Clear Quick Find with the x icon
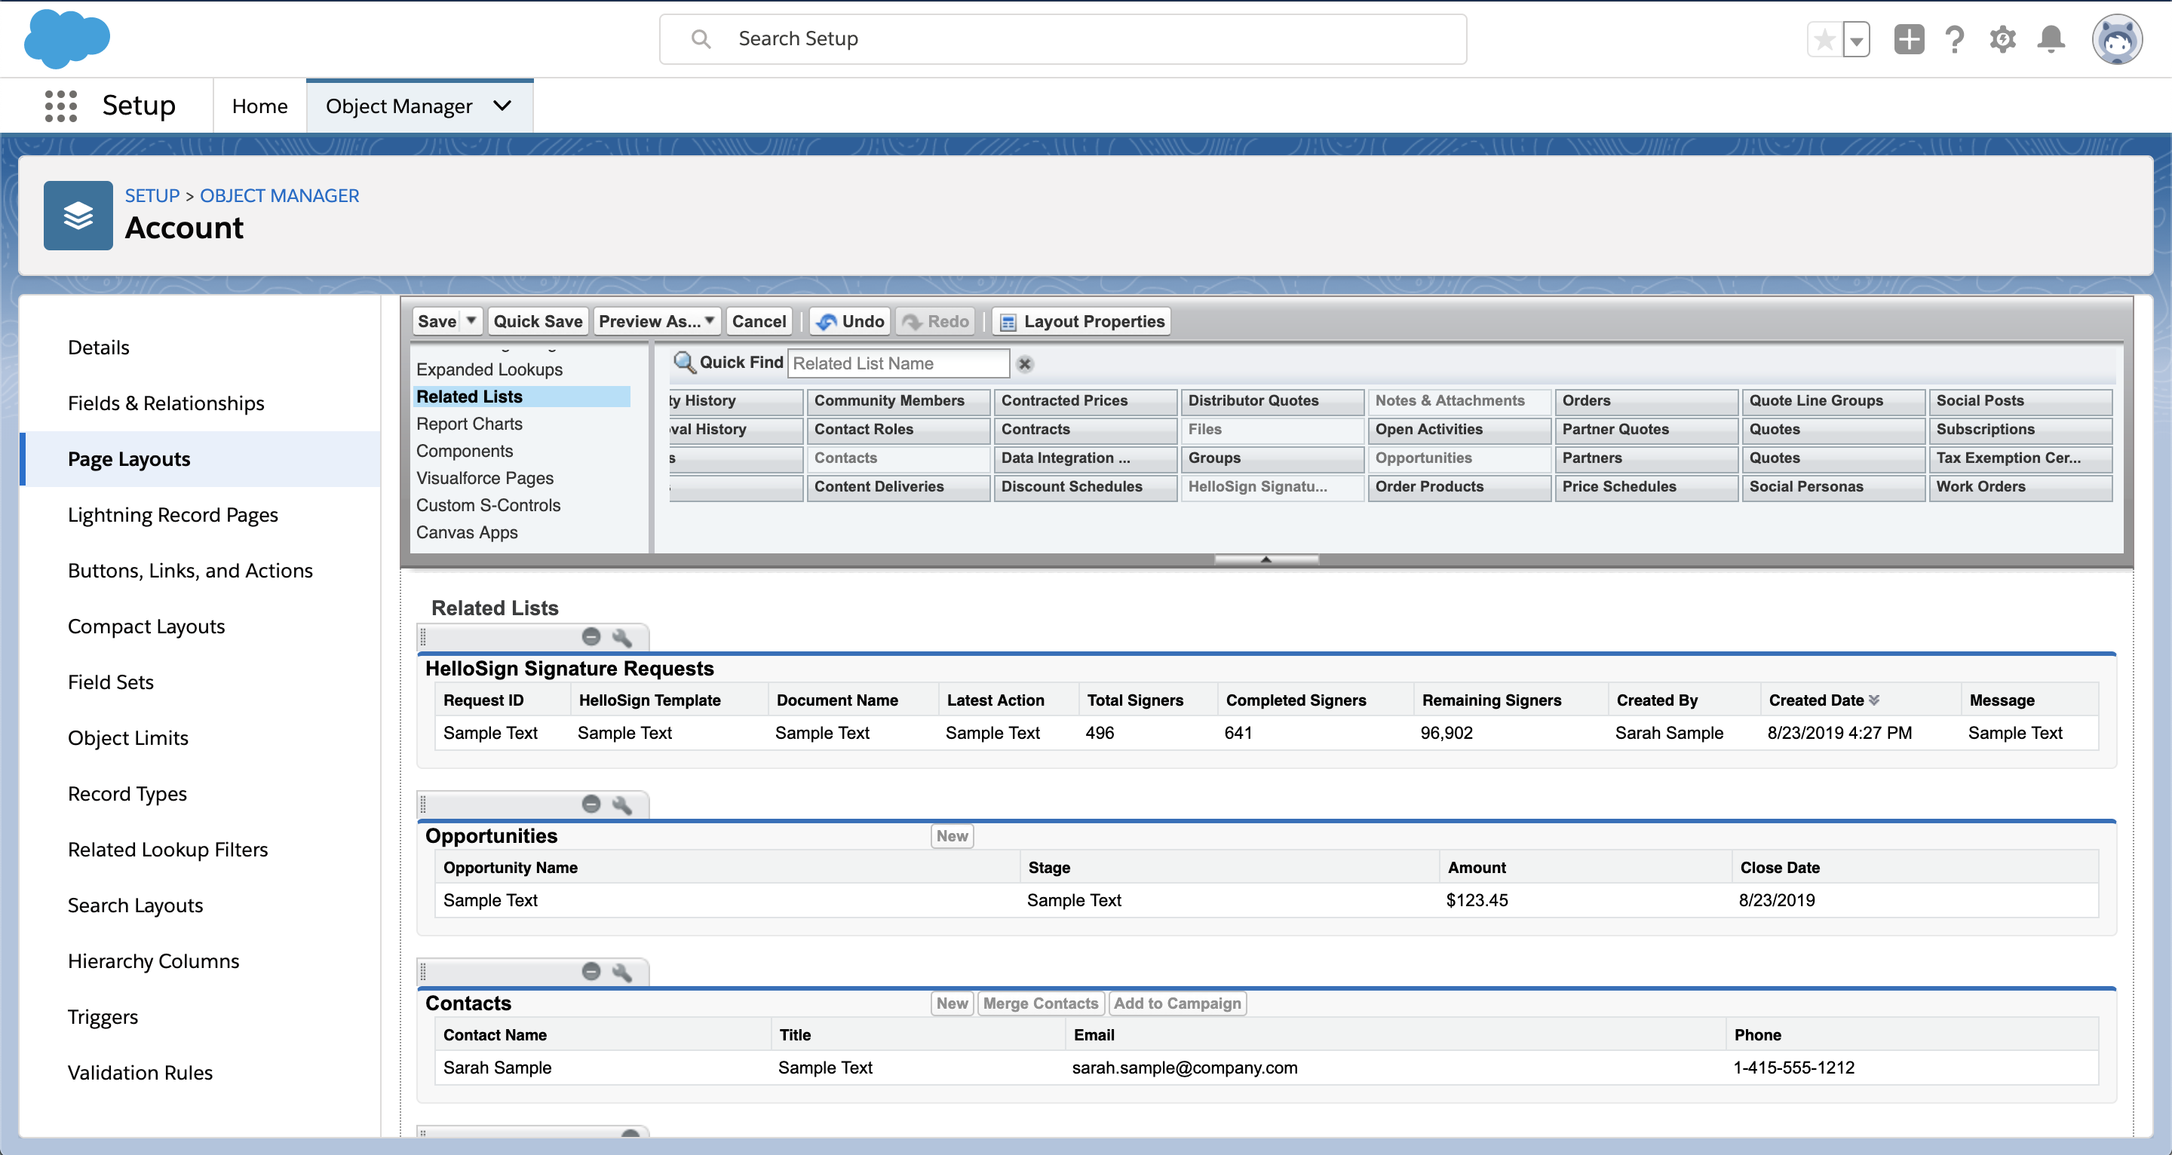 click(x=1024, y=363)
